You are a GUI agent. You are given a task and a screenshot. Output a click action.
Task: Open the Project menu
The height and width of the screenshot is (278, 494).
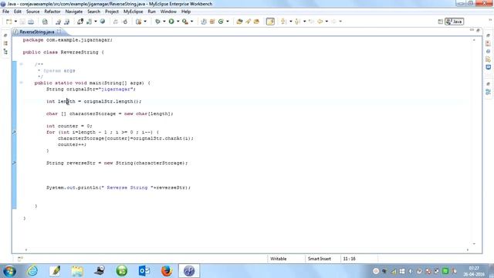tap(112, 12)
